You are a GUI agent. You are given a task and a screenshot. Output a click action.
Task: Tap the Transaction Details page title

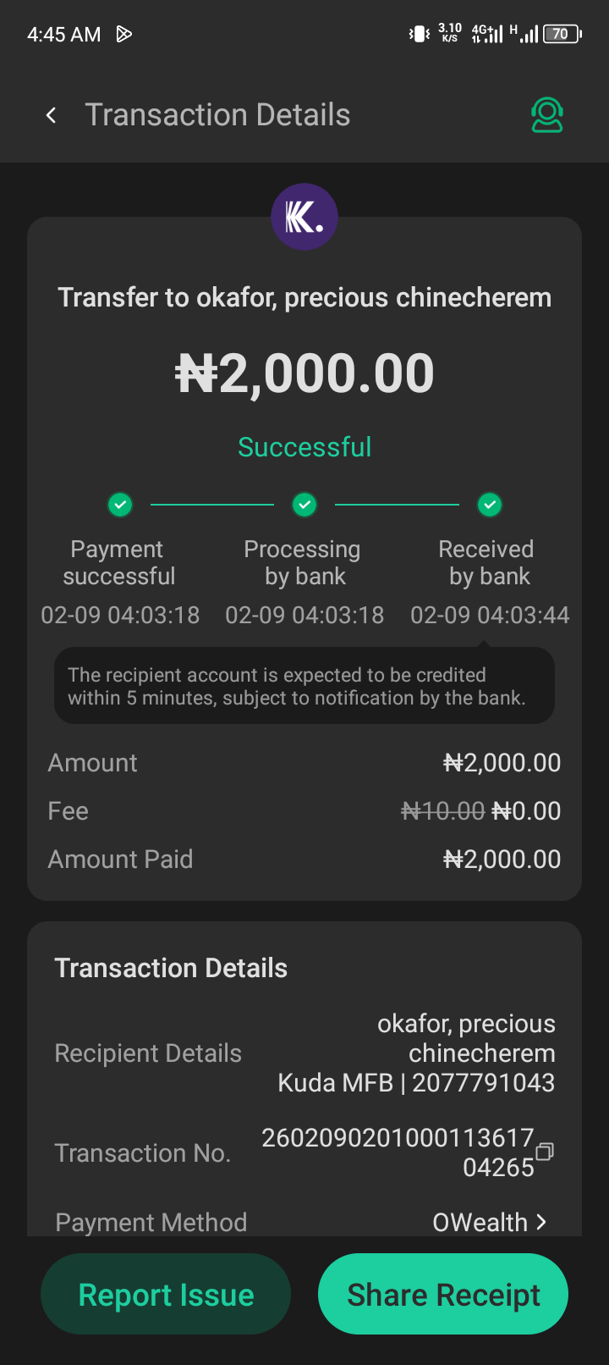217,115
